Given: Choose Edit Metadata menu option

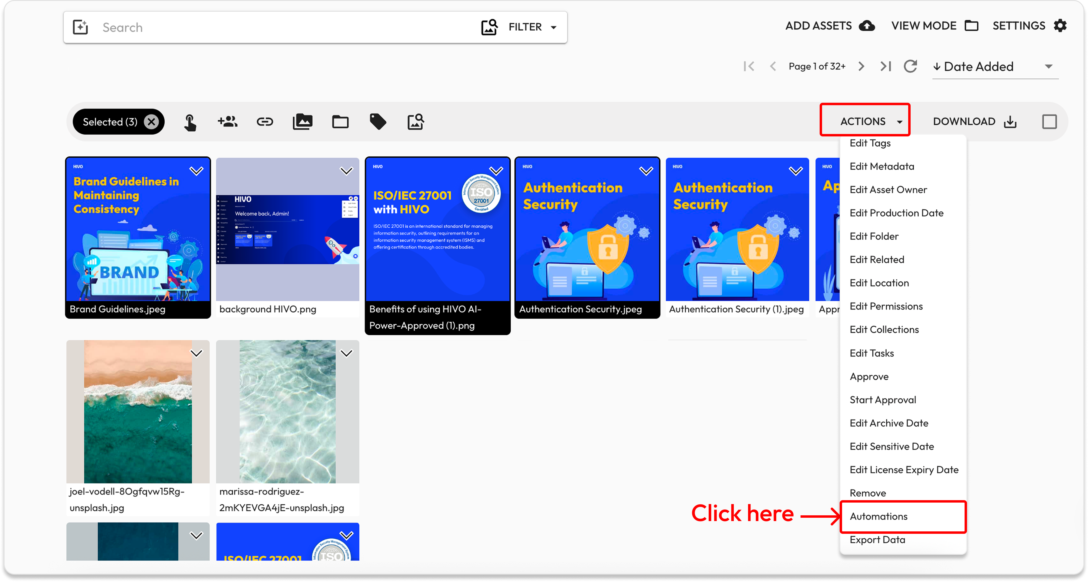Looking at the screenshot, I should [x=882, y=166].
